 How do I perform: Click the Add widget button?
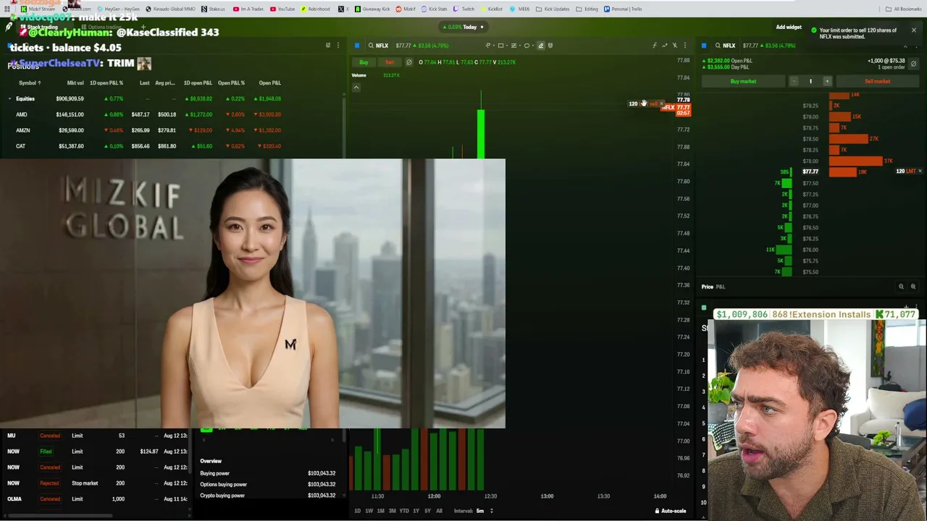789,27
